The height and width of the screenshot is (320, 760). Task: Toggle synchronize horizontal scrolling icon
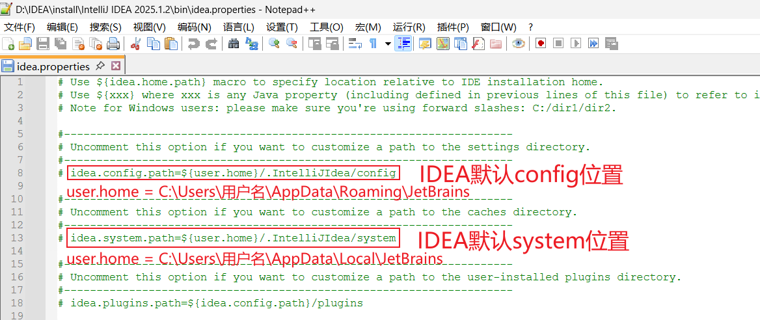pyautogui.click(x=332, y=44)
